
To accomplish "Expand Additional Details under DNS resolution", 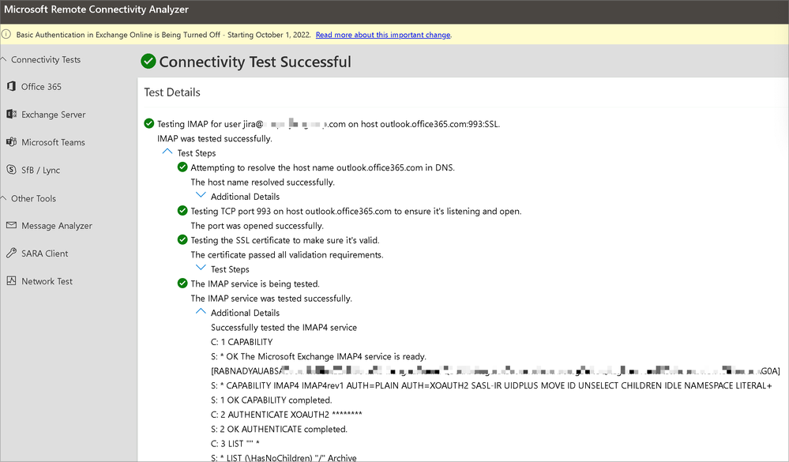I will [200, 196].
